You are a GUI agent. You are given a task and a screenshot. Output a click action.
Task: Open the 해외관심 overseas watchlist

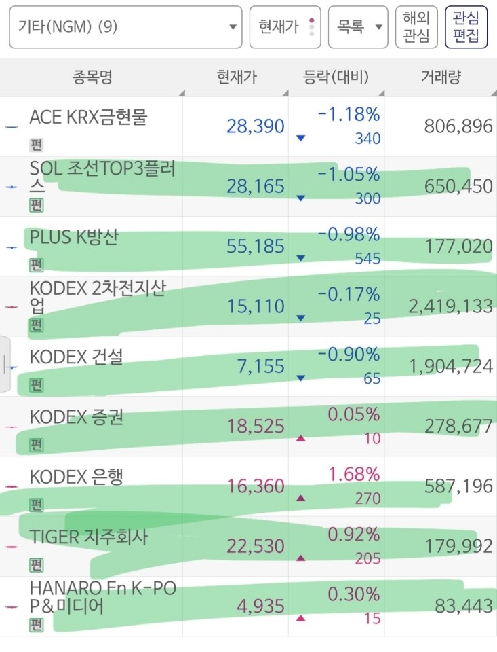pos(416,27)
